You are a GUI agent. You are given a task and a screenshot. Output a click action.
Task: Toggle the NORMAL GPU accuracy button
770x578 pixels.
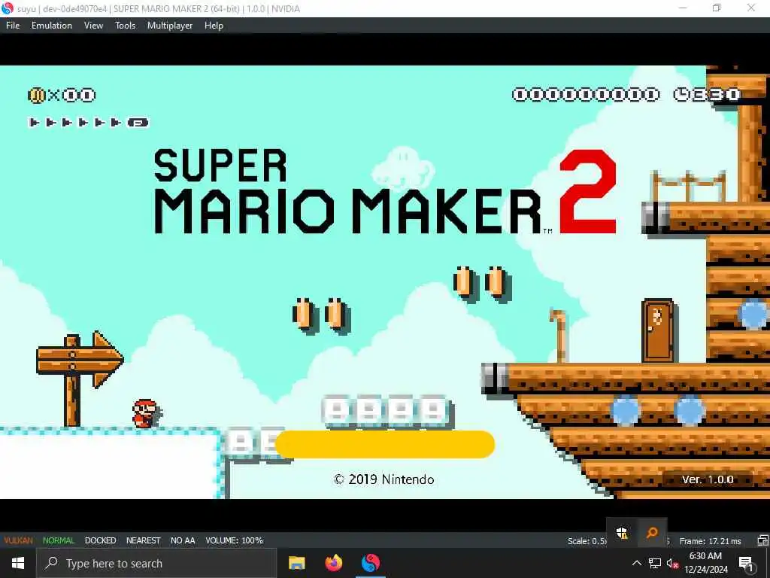coord(59,540)
